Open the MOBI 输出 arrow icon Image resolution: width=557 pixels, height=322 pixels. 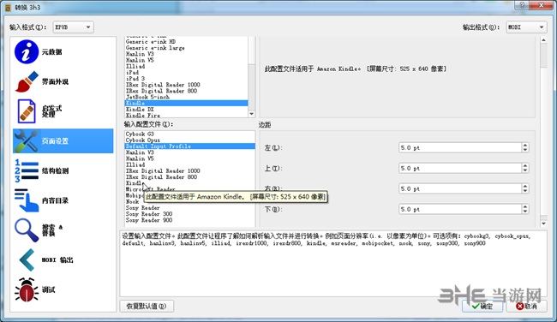(27, 259)
